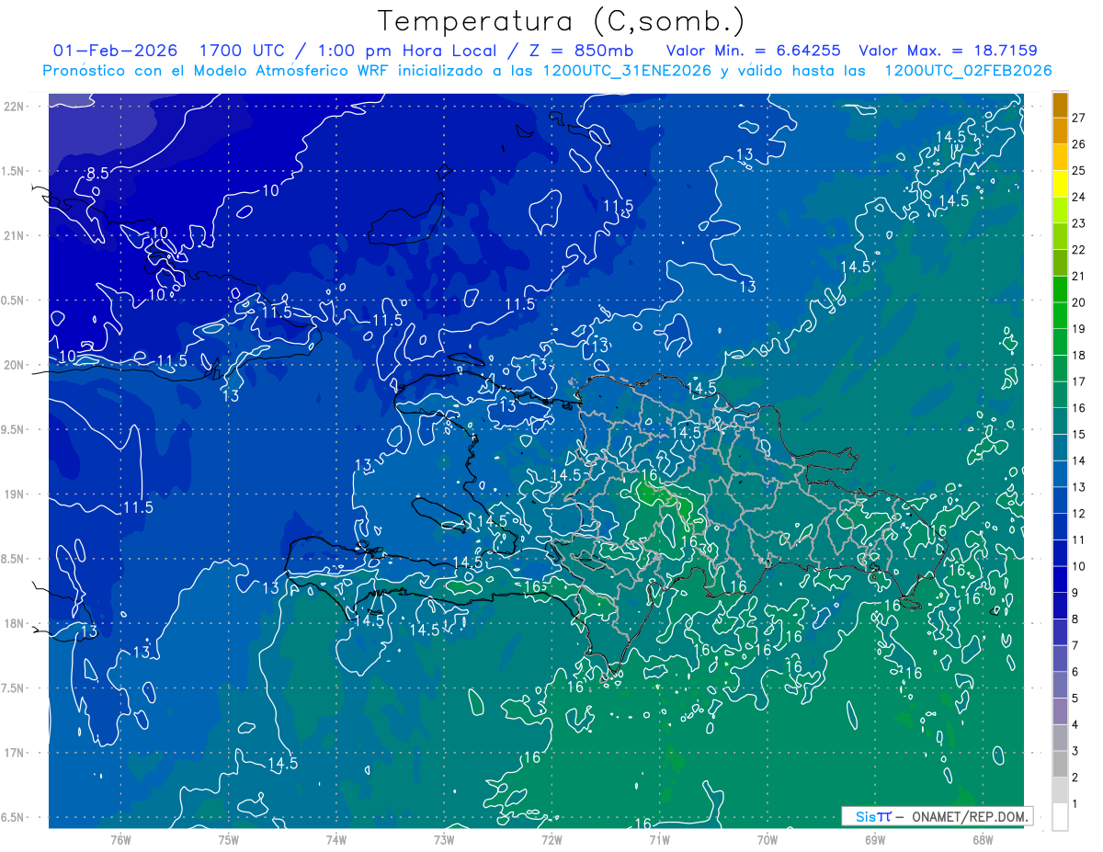Click the "7.5N" latitude axis label
This screenshot has width=1103, height=852.
pos(13,687)
